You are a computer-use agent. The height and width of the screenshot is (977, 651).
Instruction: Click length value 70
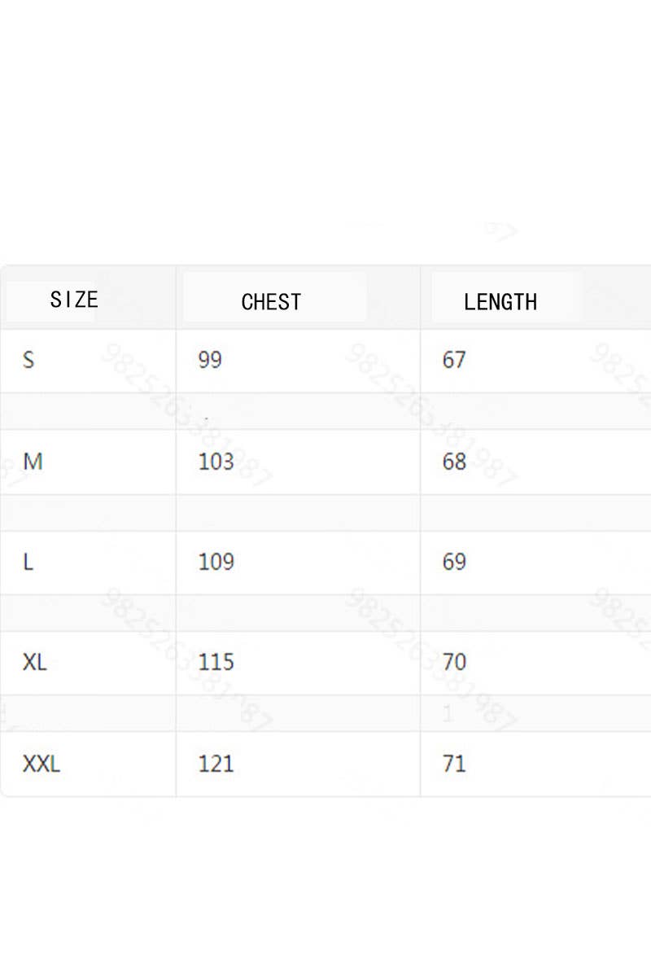tap(454, 662)
